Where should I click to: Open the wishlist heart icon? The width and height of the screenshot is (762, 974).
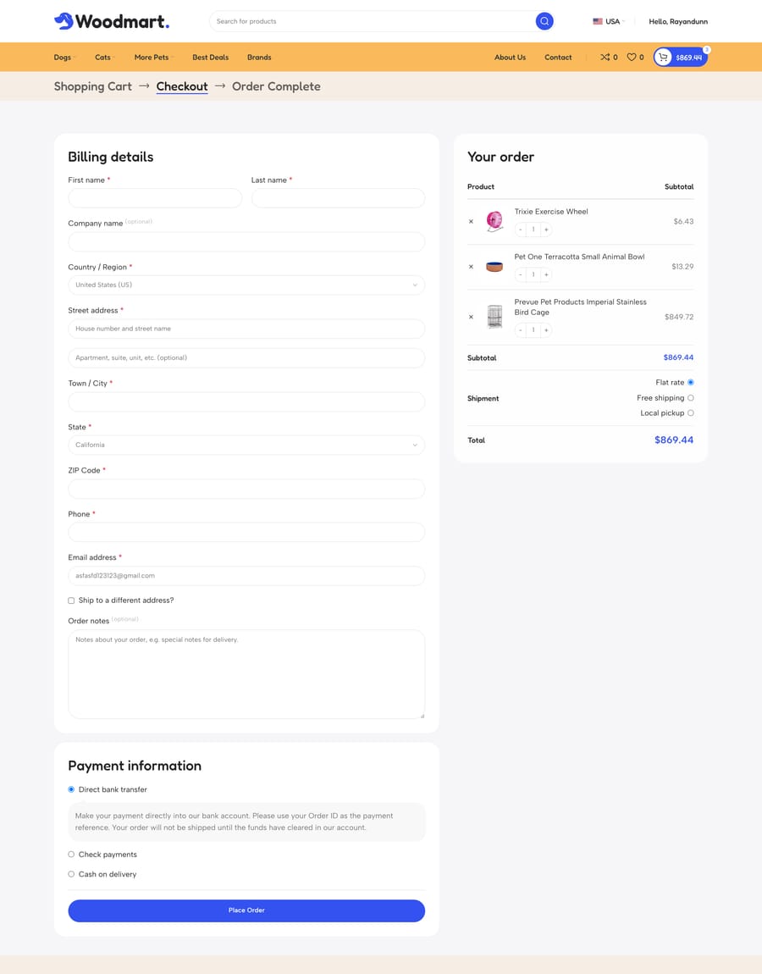631,57
